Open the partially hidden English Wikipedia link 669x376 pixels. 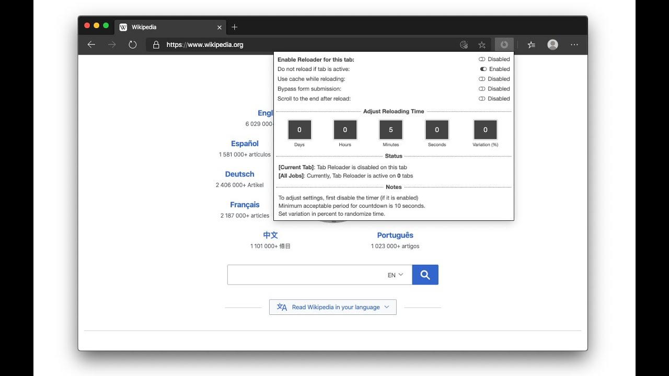pos(266,113)
